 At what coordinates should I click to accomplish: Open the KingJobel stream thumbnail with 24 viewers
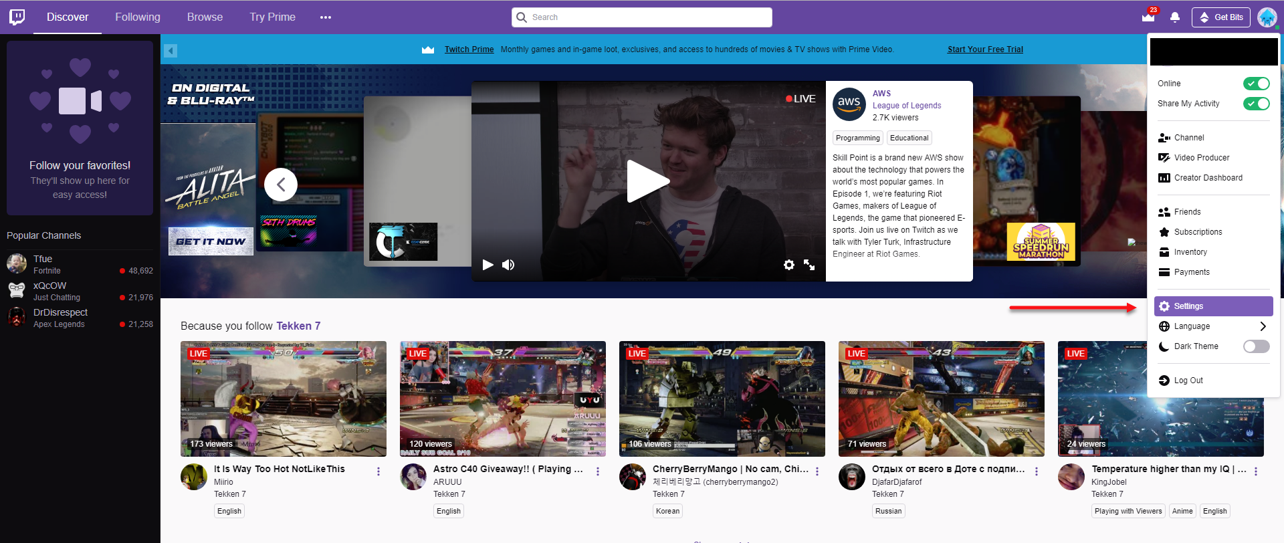click(x=1161, y=399)
